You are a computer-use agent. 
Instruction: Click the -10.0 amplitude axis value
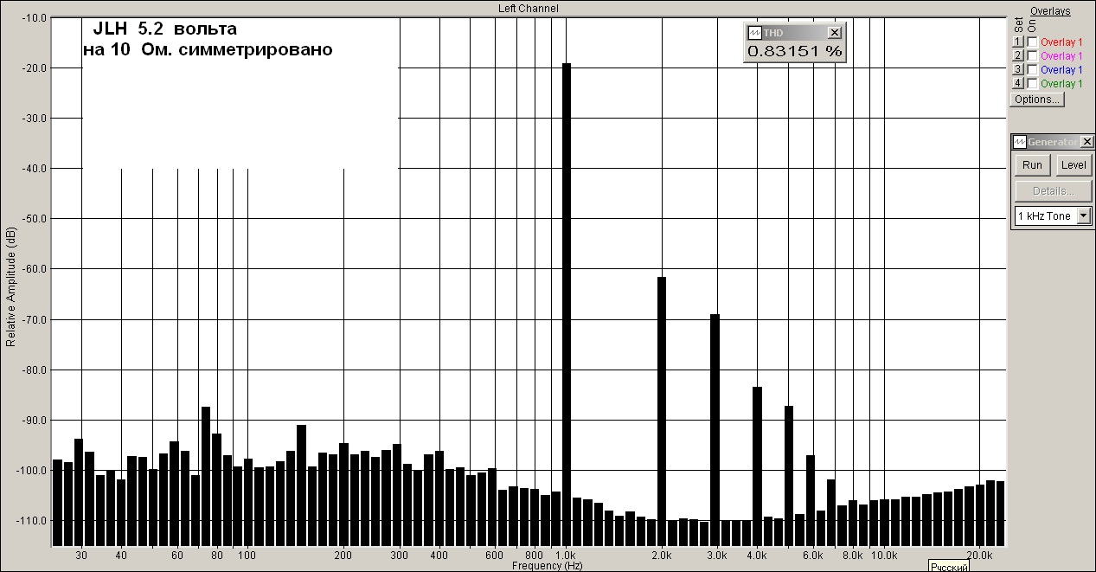pos(34,17)
